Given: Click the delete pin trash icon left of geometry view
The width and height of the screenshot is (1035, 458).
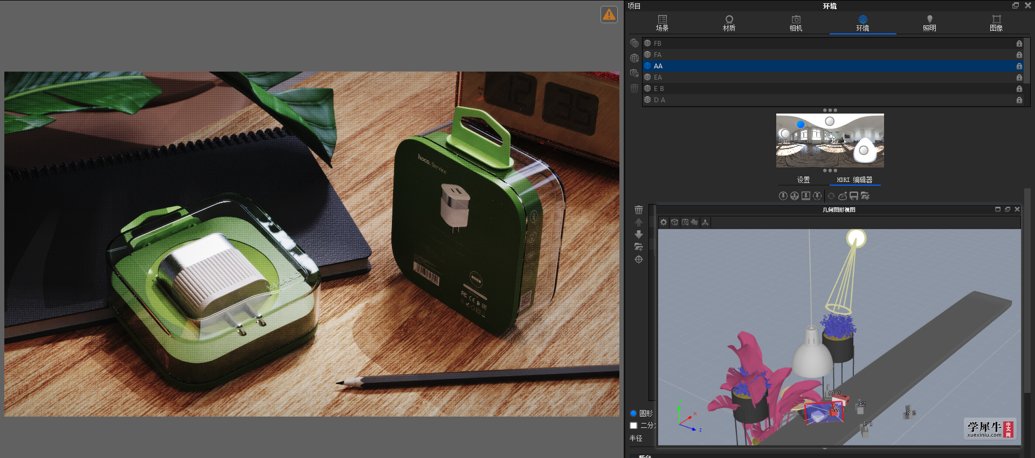Looking at the screenshot, I should pyautogui.click(x=639, y=210).
